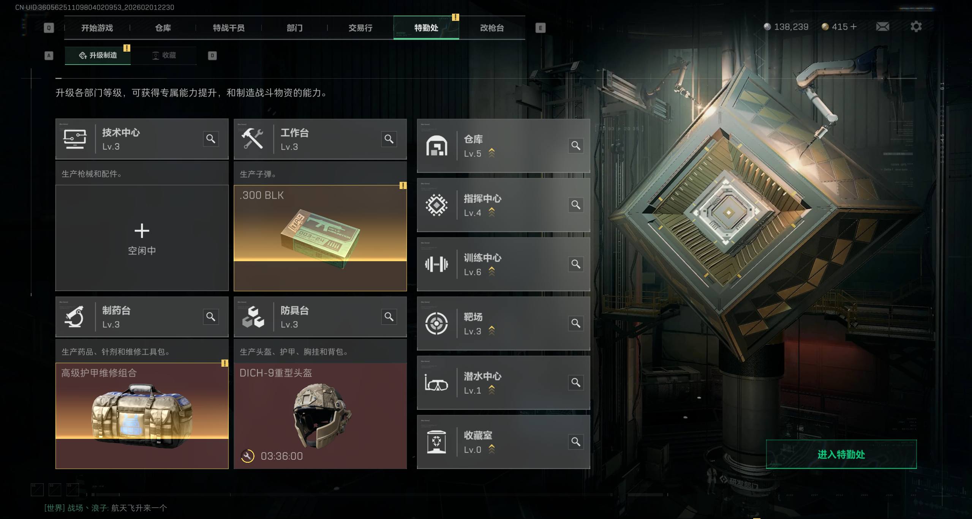Add a production item in the idle 空闲中 slot

142,238
